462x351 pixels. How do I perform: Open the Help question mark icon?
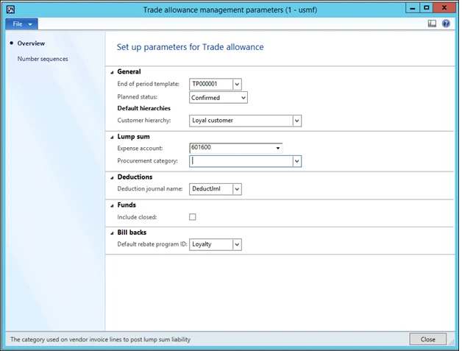(x=446, y=24)
